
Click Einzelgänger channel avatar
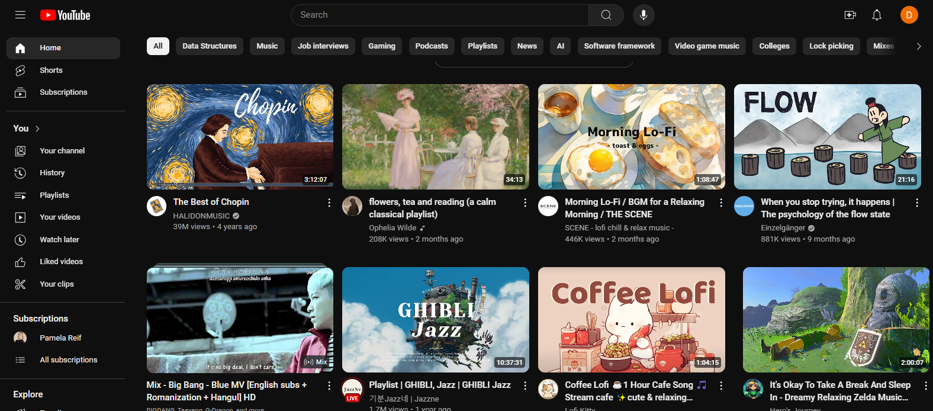[744, 206]
